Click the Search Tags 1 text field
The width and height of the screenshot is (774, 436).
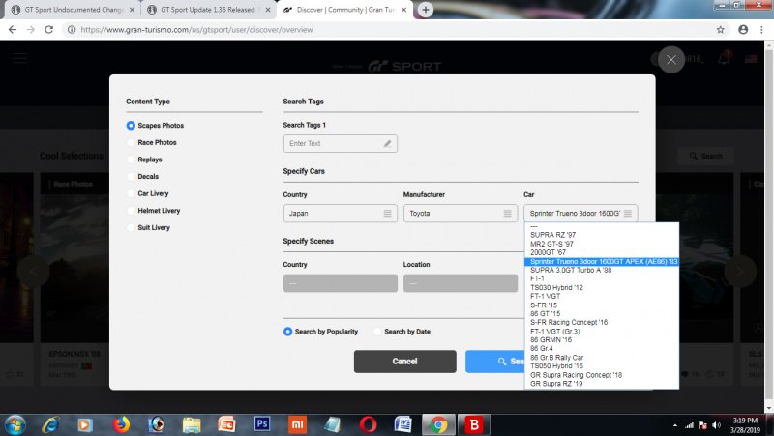click(341, 143)
